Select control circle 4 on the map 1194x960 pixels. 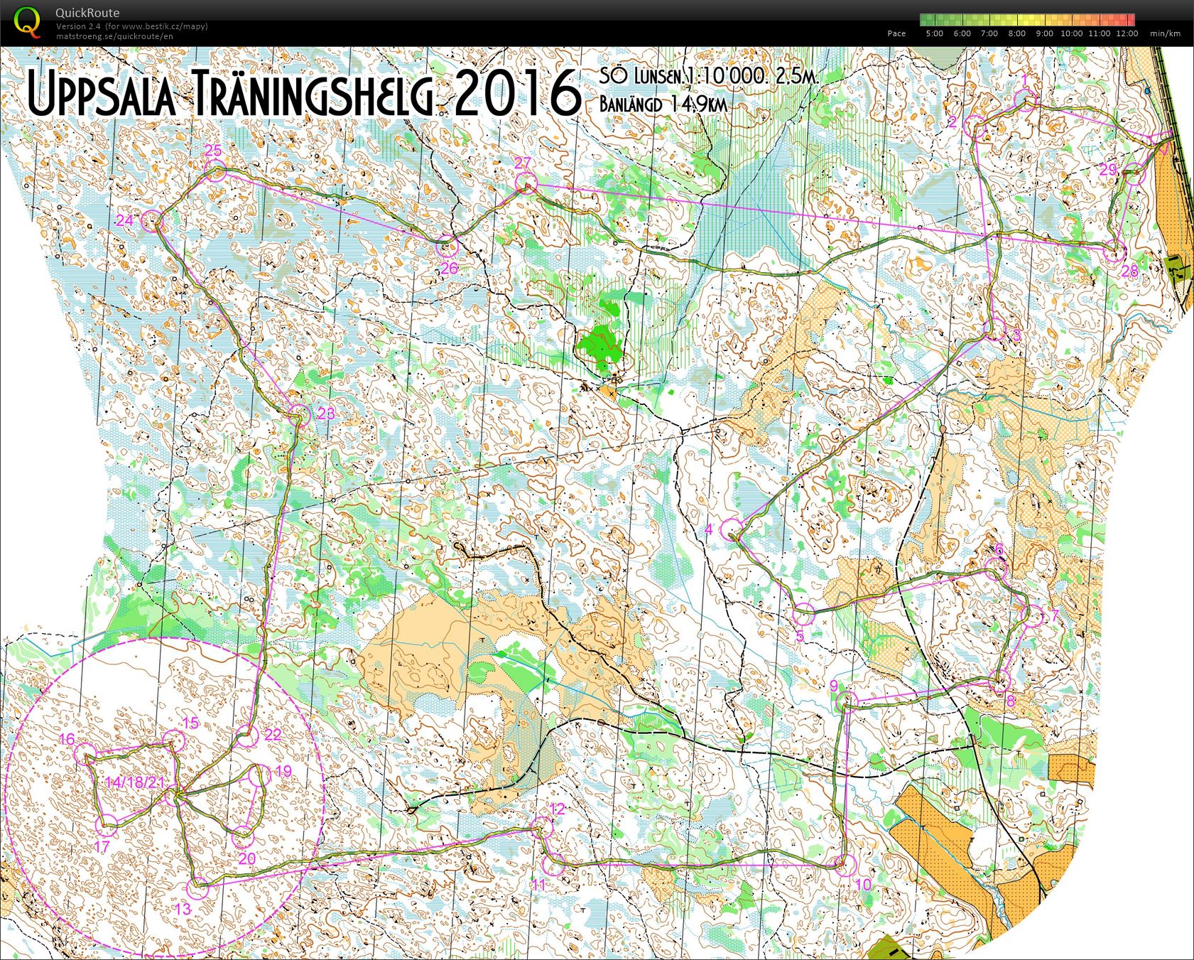click(x=731, y=529)
